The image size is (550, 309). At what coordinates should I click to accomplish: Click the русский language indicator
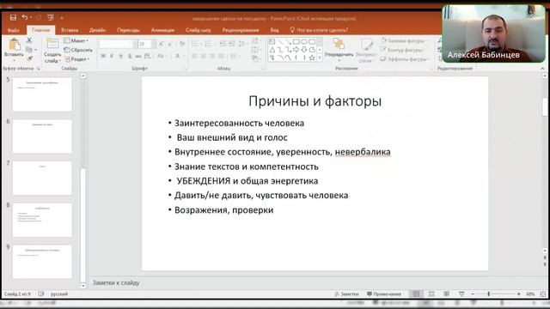point(59,294)
